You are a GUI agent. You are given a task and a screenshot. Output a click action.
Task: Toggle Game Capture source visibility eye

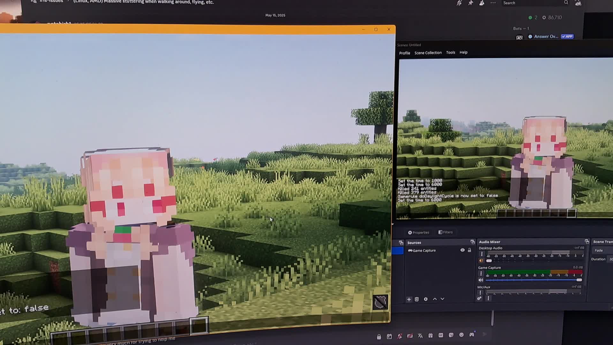pyautogui.click(x=462, y=250)
